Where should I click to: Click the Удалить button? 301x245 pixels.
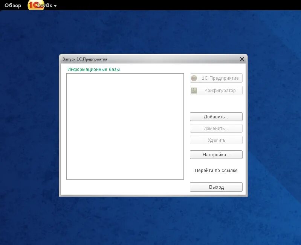click(216, 140)
